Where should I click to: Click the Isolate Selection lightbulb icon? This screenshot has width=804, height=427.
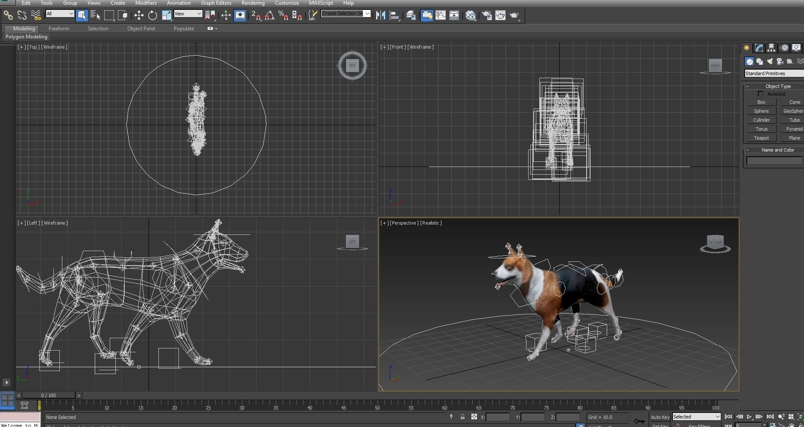(451, 417)
